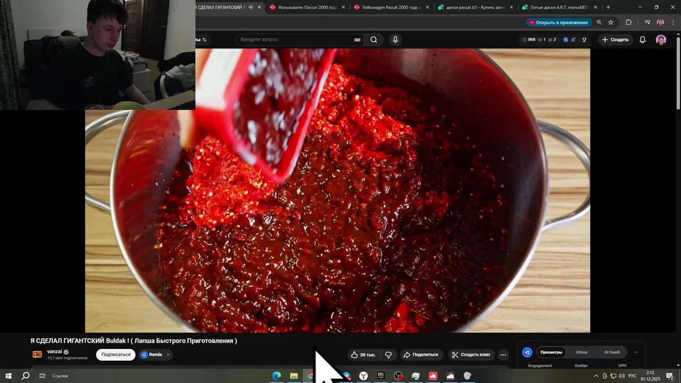Image resolution: width=681 pixels, height=383 pixels.
Task: Open a new browser tab
Action: [608, 7]
